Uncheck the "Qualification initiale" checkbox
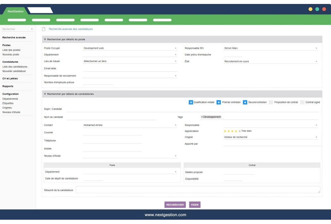The image size is (331, 224). coord(191,102)
